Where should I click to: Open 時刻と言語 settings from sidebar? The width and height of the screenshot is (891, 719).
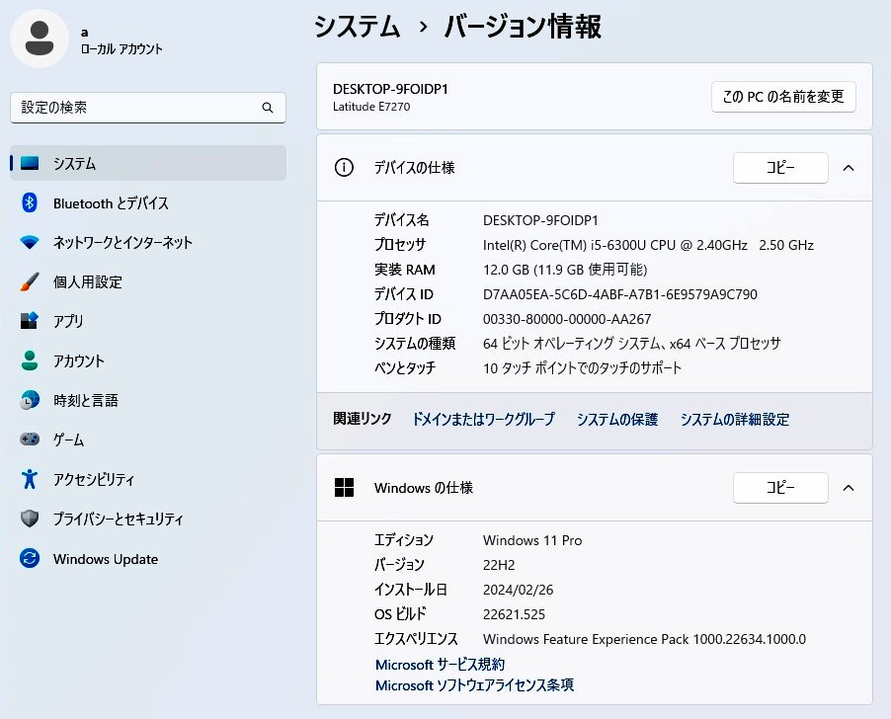click(x=148, y=400)
